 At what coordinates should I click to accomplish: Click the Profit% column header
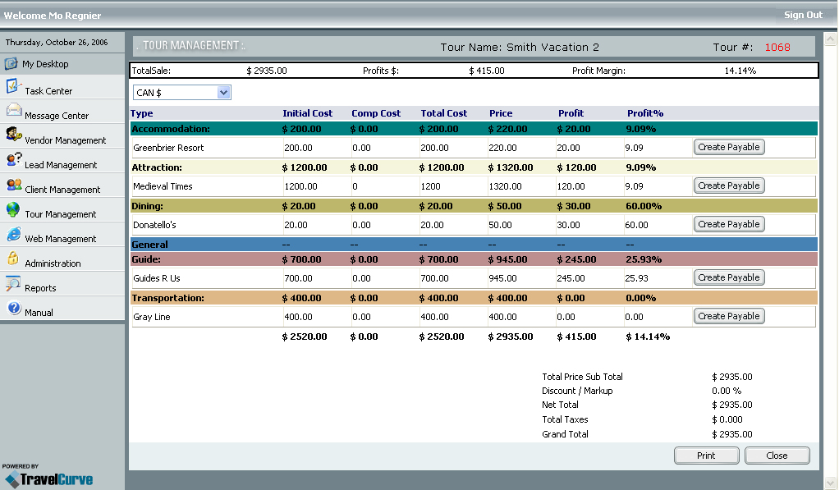pyautogui.click(x=645, y=113)
